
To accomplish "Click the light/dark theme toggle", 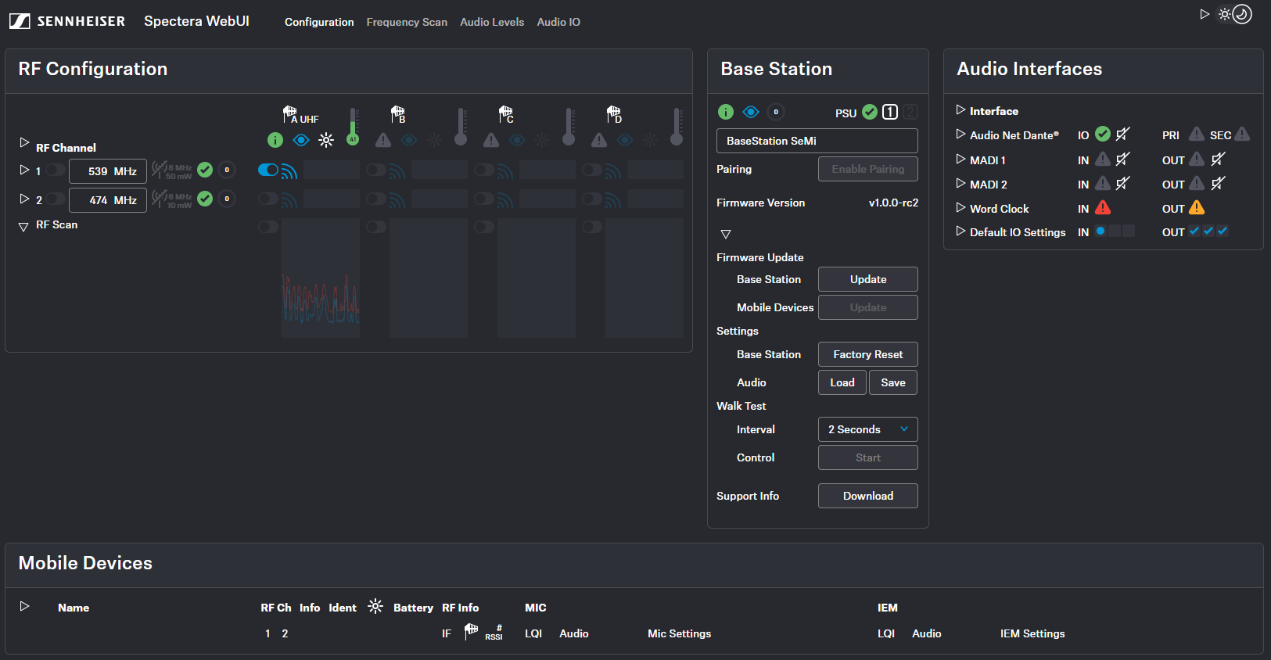I will (x=1234, y=14).
